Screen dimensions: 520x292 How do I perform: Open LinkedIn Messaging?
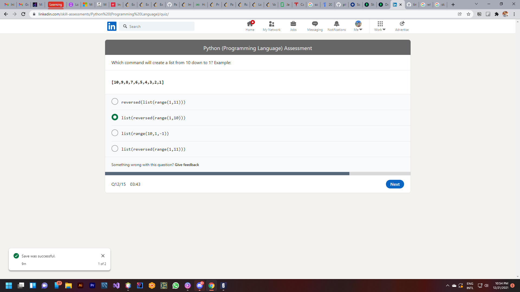(314, 26)
